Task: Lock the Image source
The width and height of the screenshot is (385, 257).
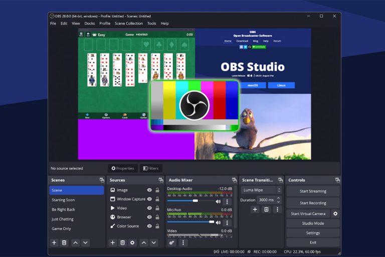Action: tap(157, 190)
